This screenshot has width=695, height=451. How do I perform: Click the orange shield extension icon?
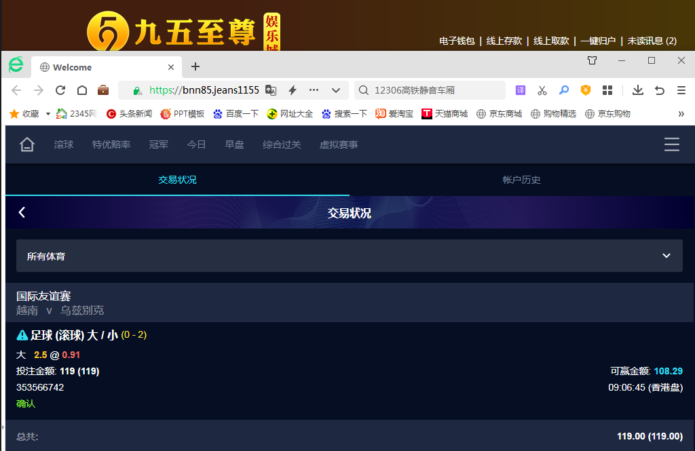point(586,90)
